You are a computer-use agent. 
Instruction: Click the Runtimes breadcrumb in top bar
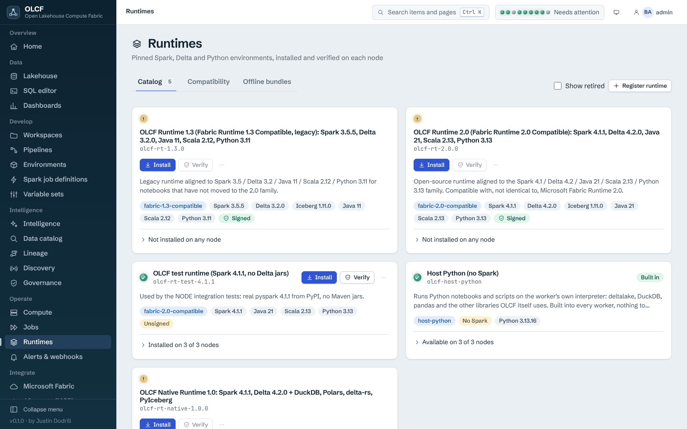coord(140,11)
